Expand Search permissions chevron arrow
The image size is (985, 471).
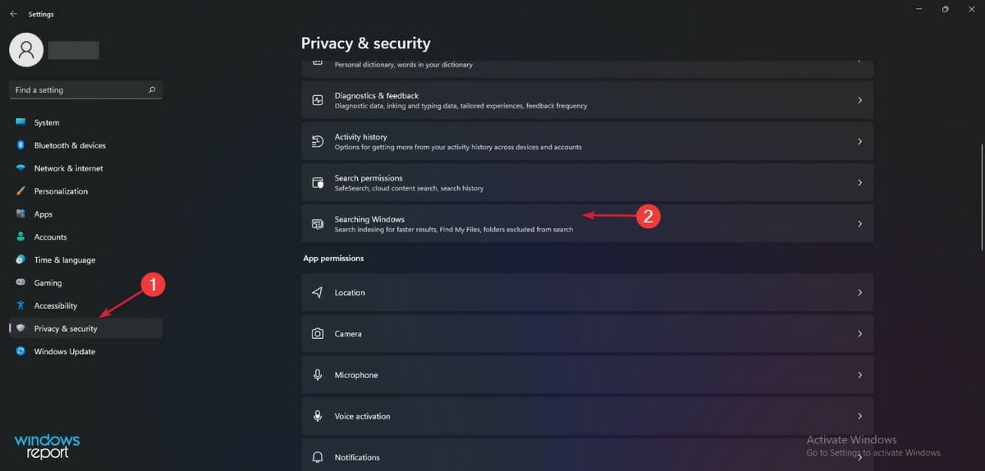click(860, 183)
